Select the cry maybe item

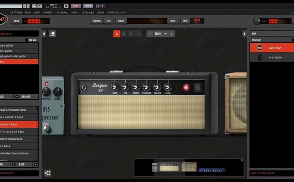tap(272, 57)
